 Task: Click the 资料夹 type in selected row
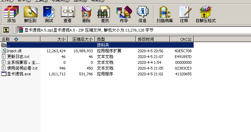[x=103, y=45]
